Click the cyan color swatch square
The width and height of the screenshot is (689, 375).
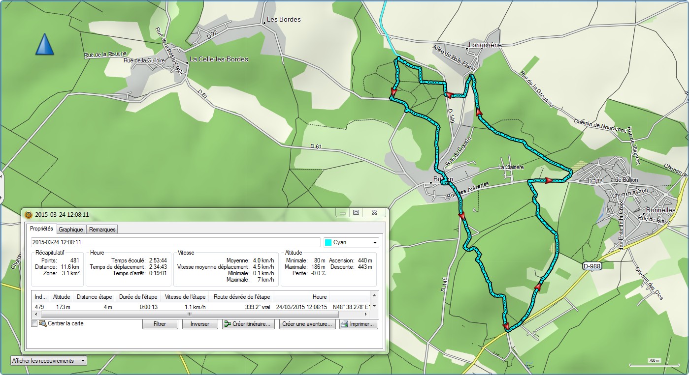[x=328, y=242]
